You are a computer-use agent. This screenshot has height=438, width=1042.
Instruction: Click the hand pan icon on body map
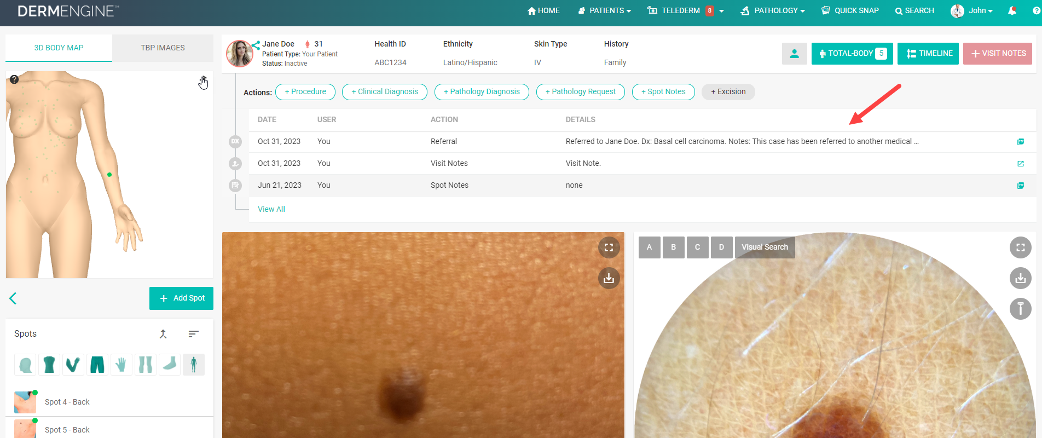pyautogui.click(x=203, y=83)
